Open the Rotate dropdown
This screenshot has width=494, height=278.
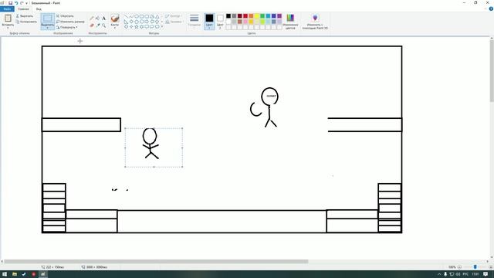(x=67, y=28)
